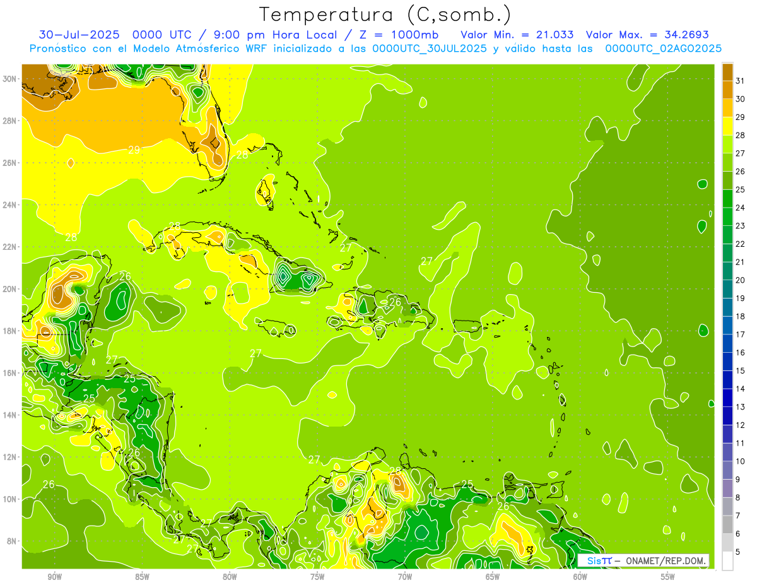Click the legend value label 31

[x=741, y=81]
